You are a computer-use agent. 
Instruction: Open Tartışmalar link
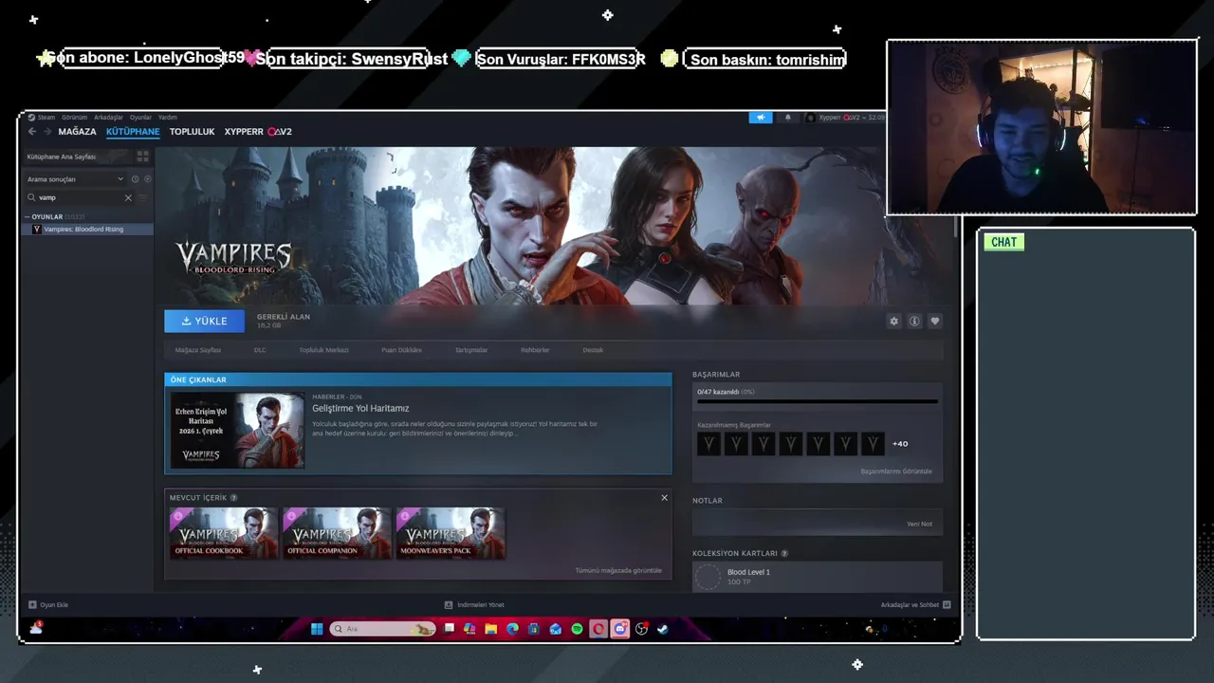pyautogui.click(x=470, y=350)
